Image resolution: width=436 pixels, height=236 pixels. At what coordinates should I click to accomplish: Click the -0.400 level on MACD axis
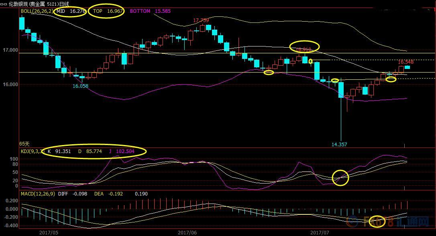pyautogui.click(x=11, y=226)
